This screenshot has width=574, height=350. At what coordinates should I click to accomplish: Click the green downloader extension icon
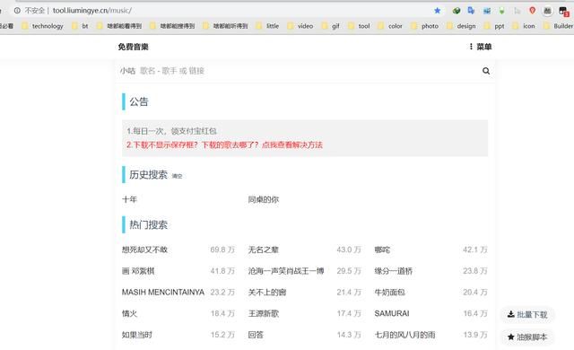click(502, 11)
